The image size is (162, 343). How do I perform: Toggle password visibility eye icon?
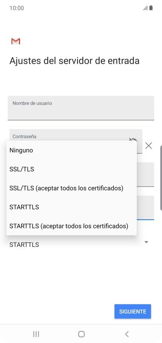pos(133,140)
